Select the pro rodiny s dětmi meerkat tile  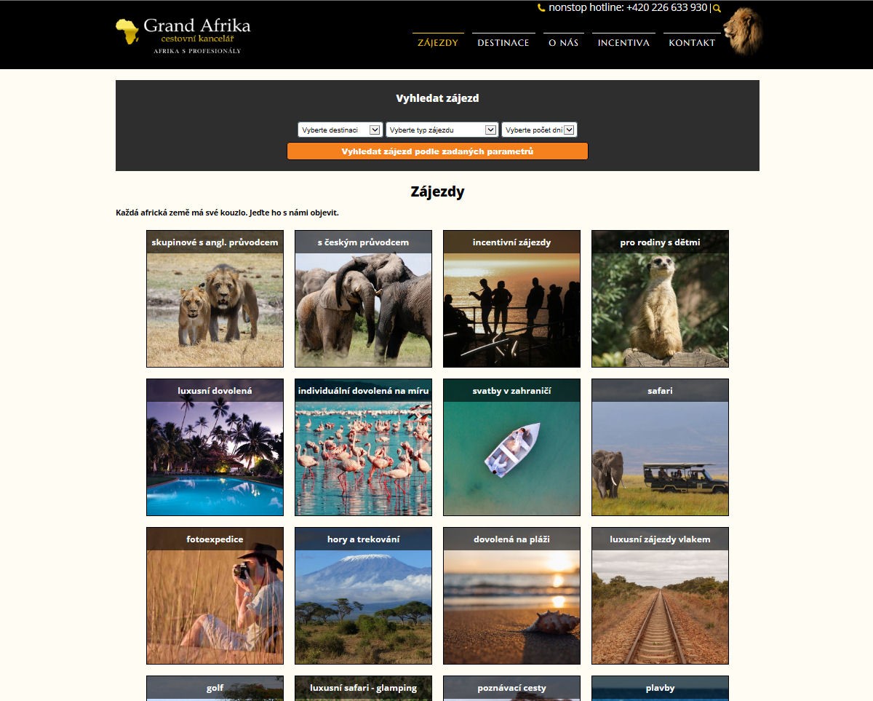660,298
